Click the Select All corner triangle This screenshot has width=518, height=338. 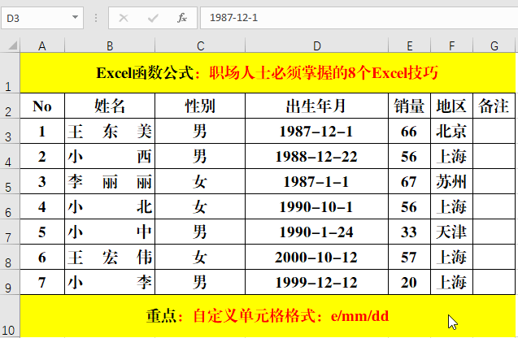pyautogui.click(x=12, y=45)
